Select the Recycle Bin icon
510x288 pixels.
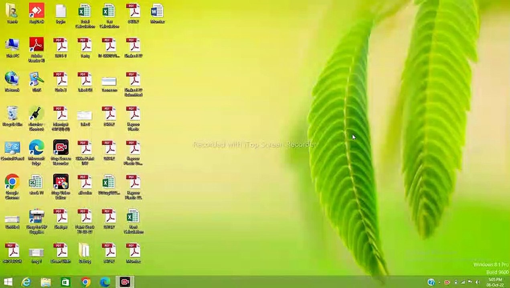pos(12,115)
